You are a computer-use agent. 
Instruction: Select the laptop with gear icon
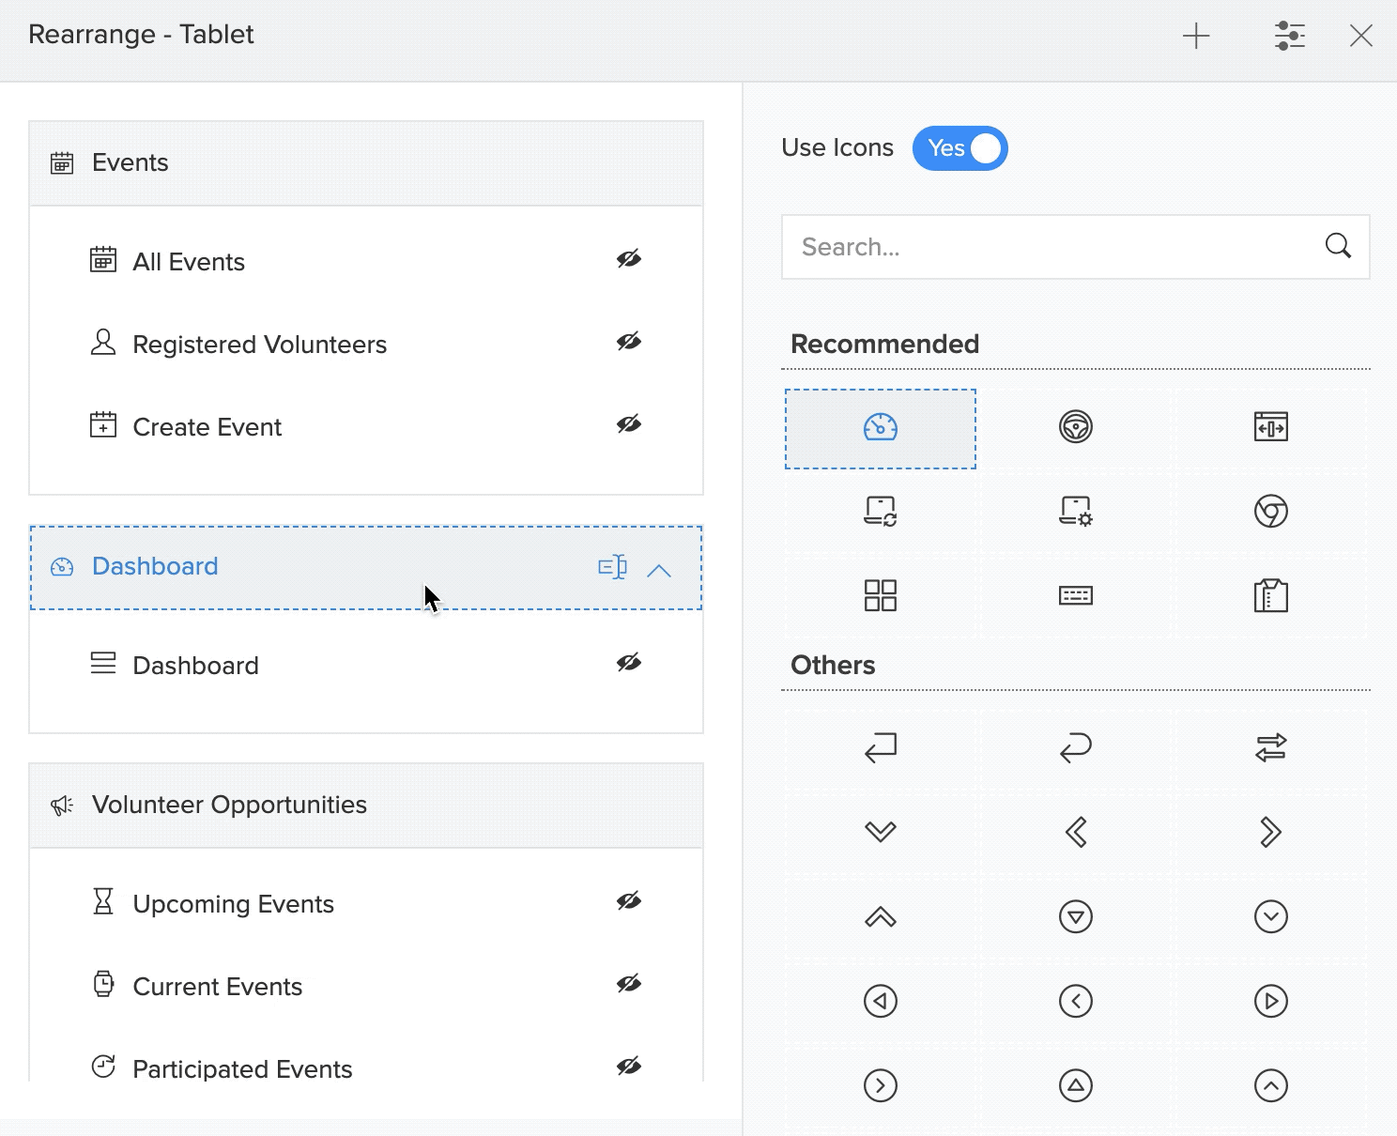[x=1075, y=512]
